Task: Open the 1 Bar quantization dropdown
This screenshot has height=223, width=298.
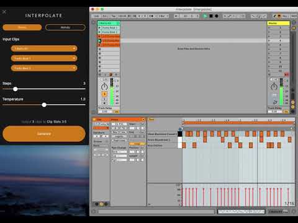Action: pos(164,16)
